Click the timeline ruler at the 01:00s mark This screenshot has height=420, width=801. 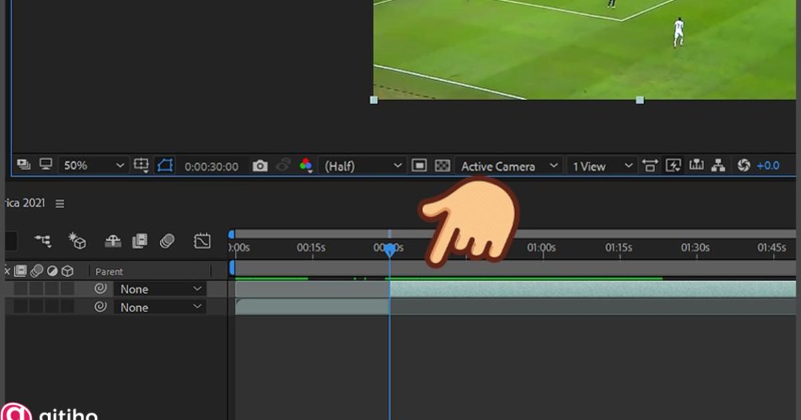click(x=541, y=247)
